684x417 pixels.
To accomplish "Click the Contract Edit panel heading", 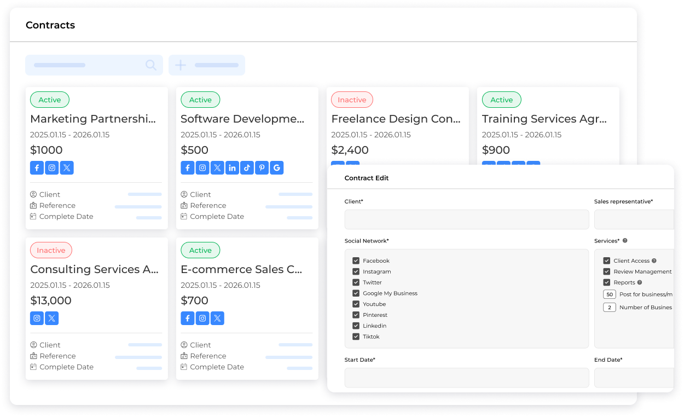I will coord(367,178).
